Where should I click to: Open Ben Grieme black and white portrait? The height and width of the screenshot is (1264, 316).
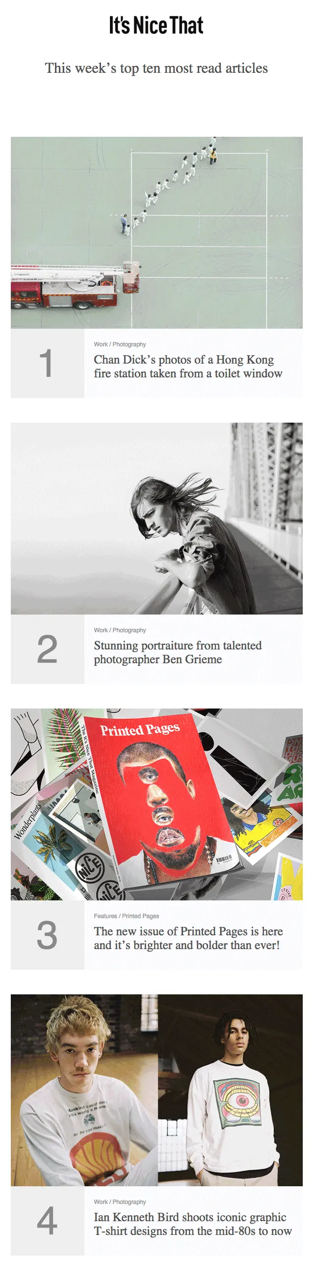pos(157,518)
